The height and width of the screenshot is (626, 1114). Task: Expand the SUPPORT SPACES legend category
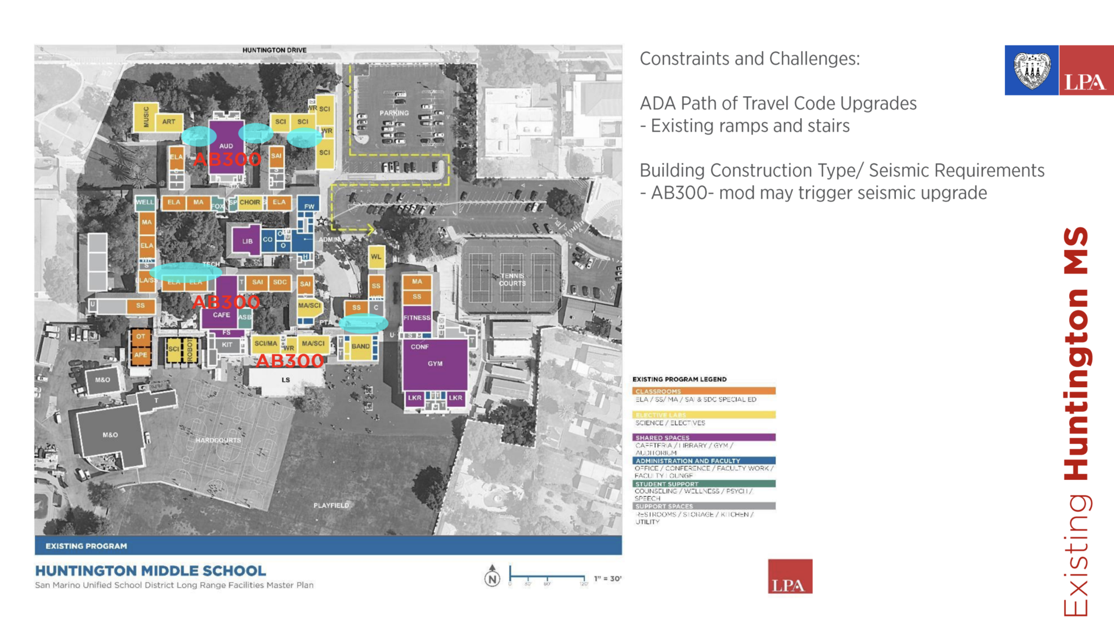click(704, 505)
